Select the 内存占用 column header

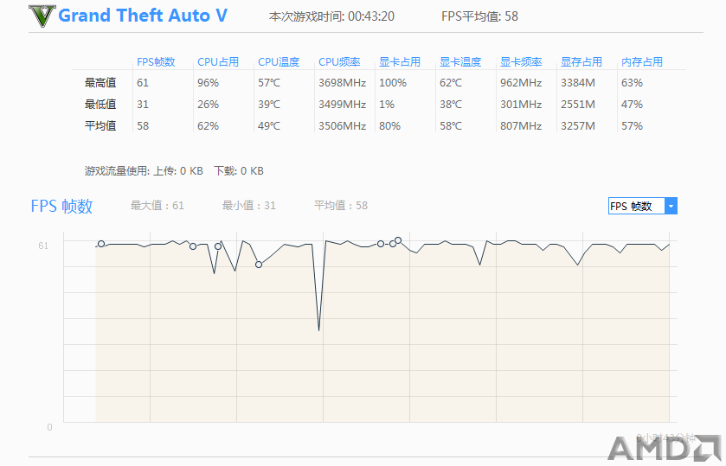[x=642, y=62]
